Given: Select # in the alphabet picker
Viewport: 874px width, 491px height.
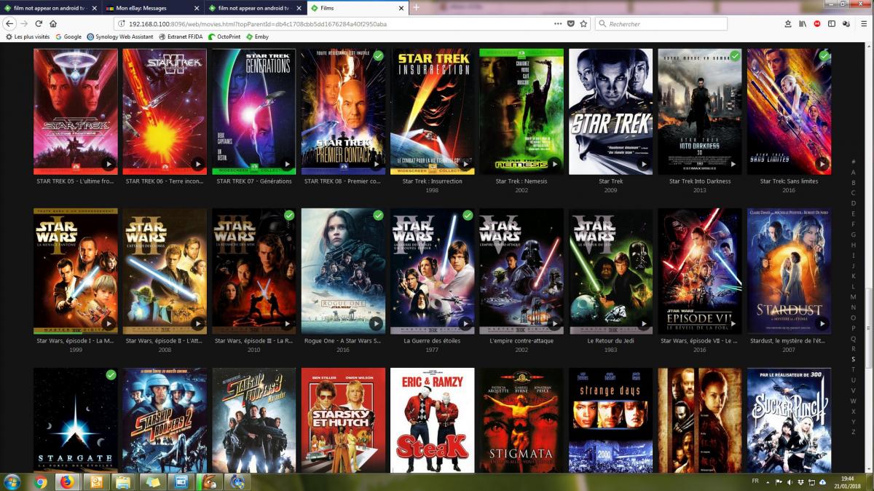Looking at the screenshot, I should pyautogui.click(x=853, y=162).
